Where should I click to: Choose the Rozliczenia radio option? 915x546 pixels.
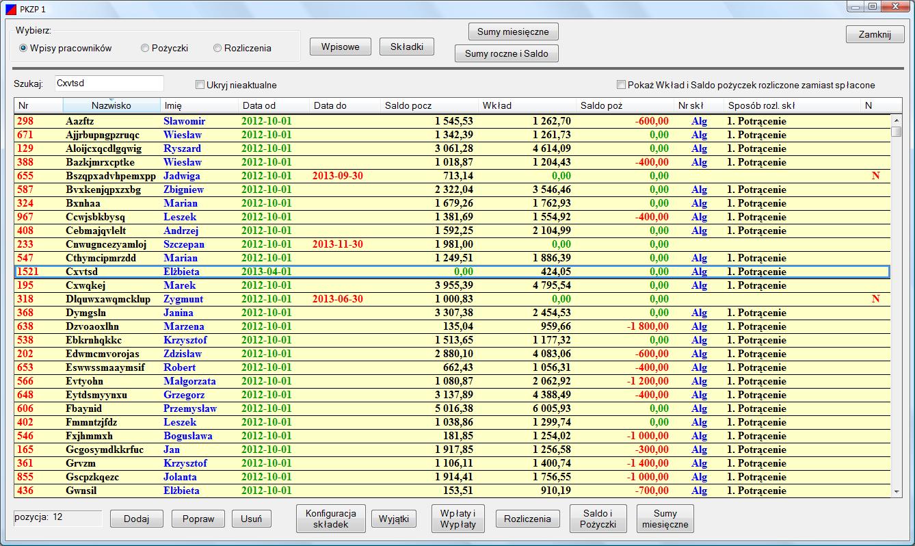217,49
